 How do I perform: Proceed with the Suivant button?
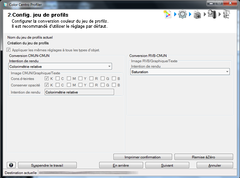(167, 165)
